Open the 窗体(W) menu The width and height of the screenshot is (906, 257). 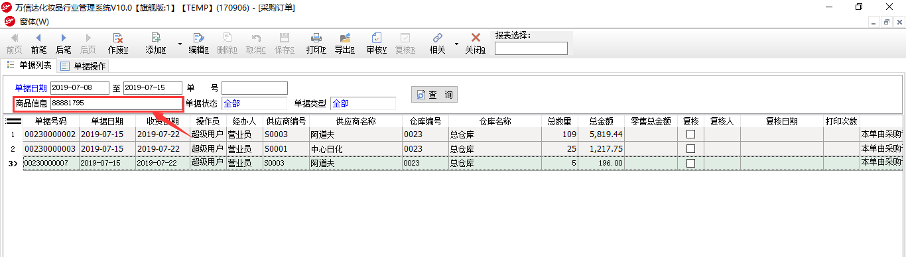[x=34, y=21]
